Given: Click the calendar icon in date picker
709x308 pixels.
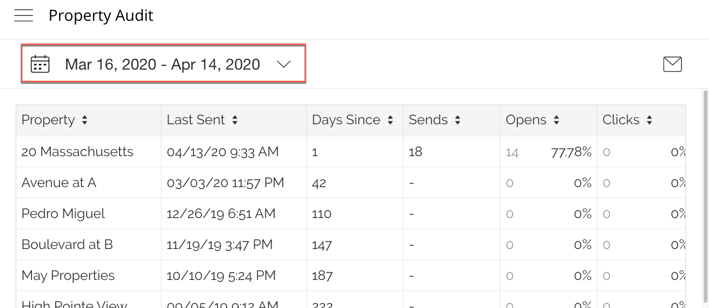Looking at the screenshot, I should (x=40, y=64).
